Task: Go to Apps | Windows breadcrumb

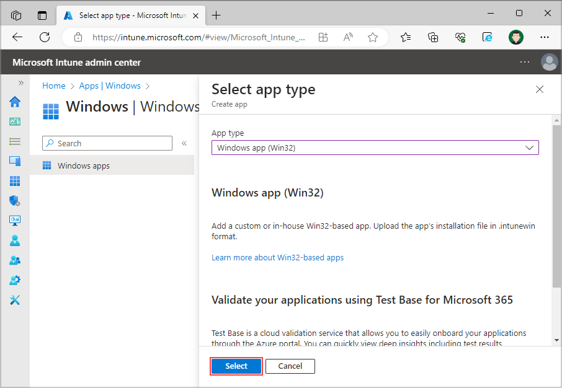Action: tap(110, 86)
